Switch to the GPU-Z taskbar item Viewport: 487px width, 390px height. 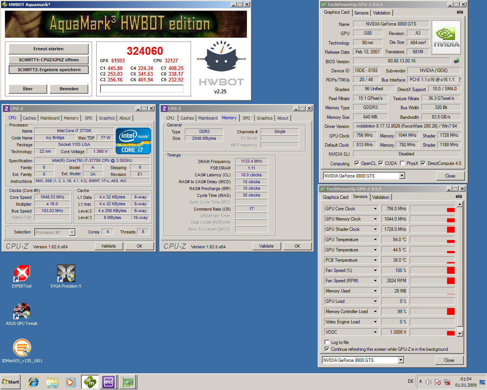pos(128,382)
